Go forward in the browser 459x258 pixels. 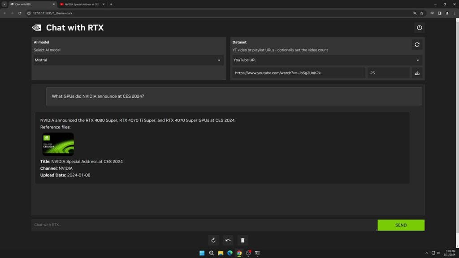pos(12,13)
